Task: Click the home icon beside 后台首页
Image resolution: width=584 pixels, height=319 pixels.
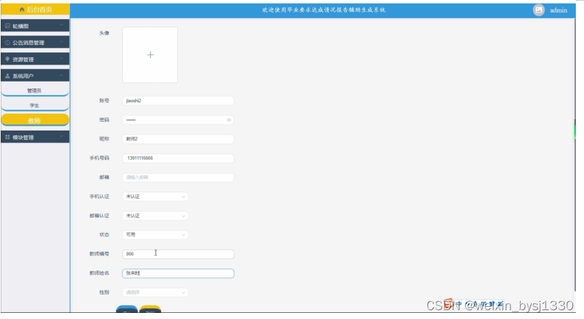Action: coord(22,10)
